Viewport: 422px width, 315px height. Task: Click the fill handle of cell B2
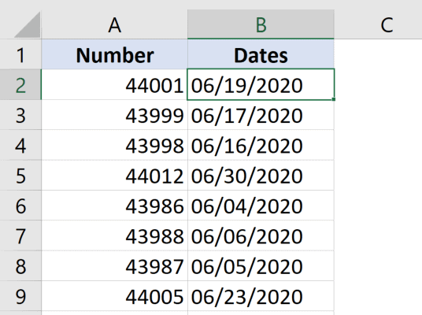pyautogui.click(x=334, y=99)
